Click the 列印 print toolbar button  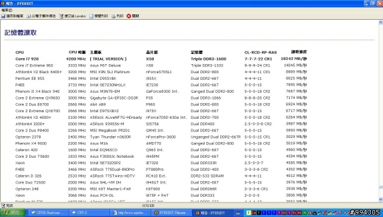(x=117, y=16)
